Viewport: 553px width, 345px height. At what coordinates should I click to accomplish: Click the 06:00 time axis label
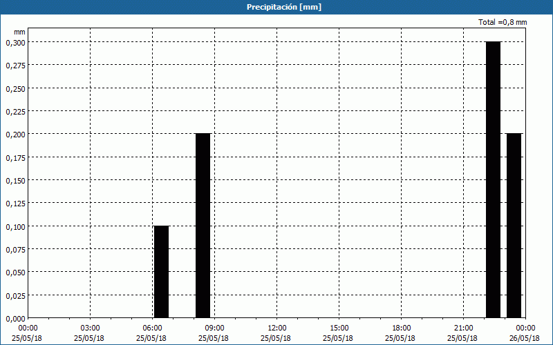[x=151, y=328]
